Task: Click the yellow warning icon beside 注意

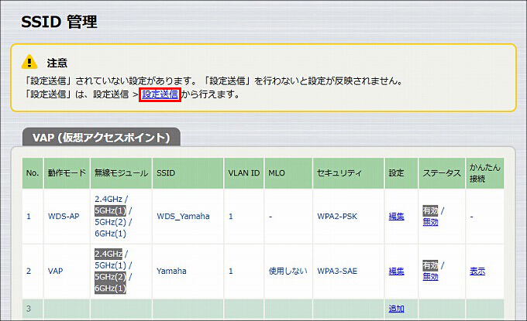Action: [x=29, y=62]
